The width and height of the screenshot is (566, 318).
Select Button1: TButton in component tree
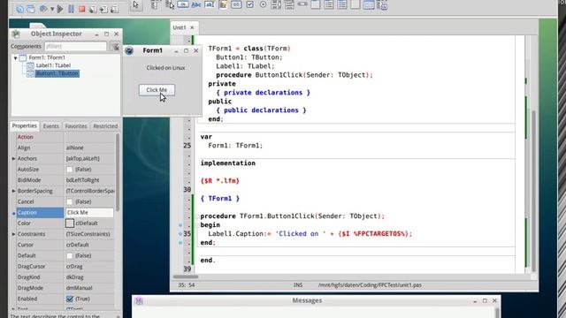pyautogui.click(x=57, y=73)
